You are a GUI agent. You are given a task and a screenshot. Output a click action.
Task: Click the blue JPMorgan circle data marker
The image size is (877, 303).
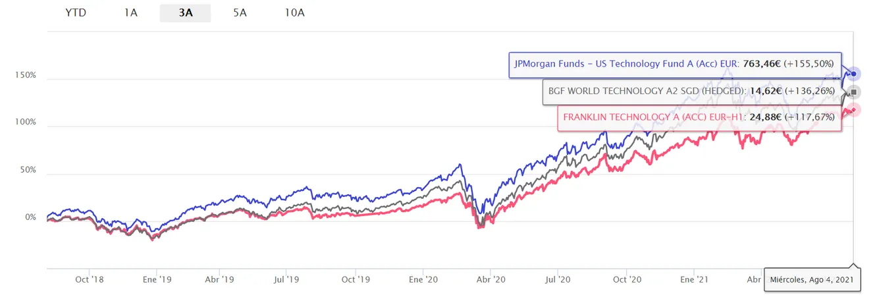[854, 73]
